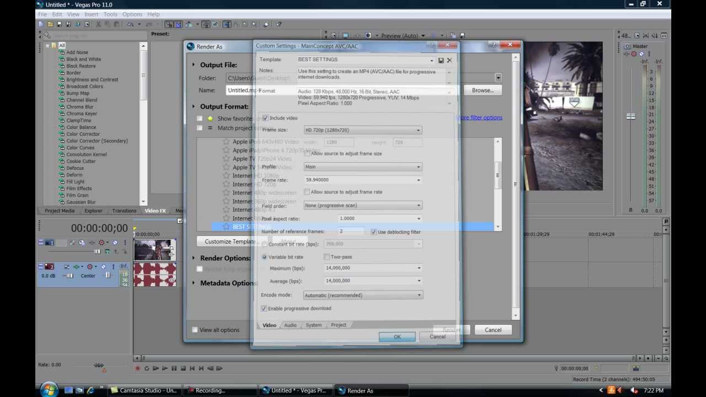Switch to the Project tab
706x397 pixels.
point(339,325)
